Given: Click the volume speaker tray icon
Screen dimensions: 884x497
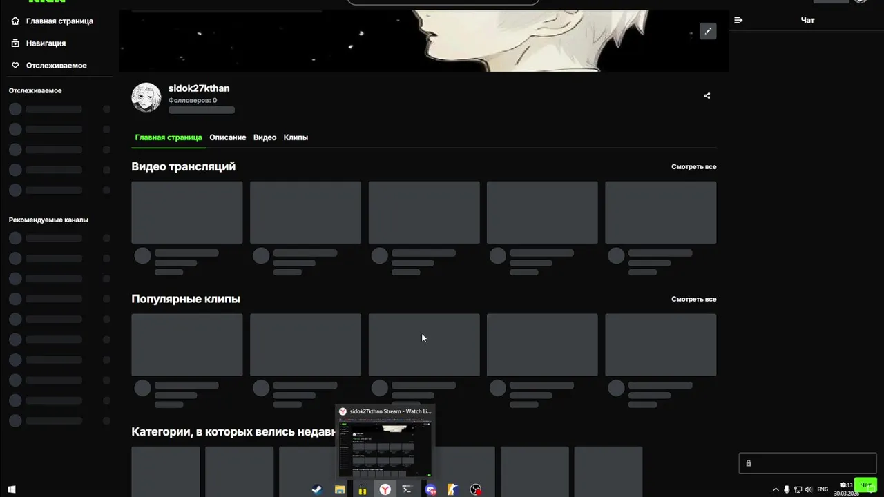Looking at the screenshot, I should tap(809, 489).
